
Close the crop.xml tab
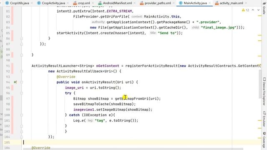coord(93,3)
